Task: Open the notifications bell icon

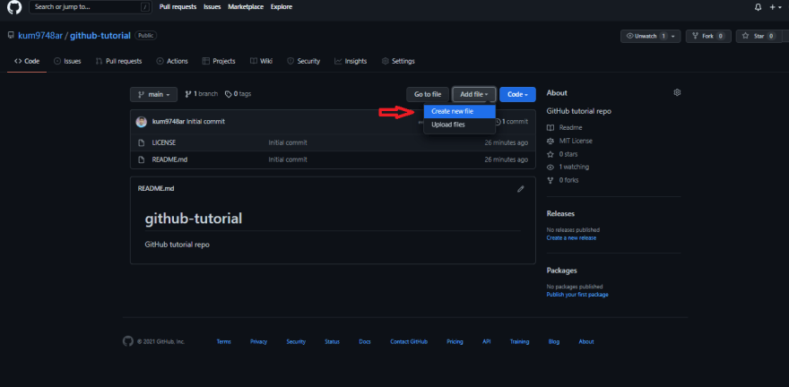Action: (758, 7)
